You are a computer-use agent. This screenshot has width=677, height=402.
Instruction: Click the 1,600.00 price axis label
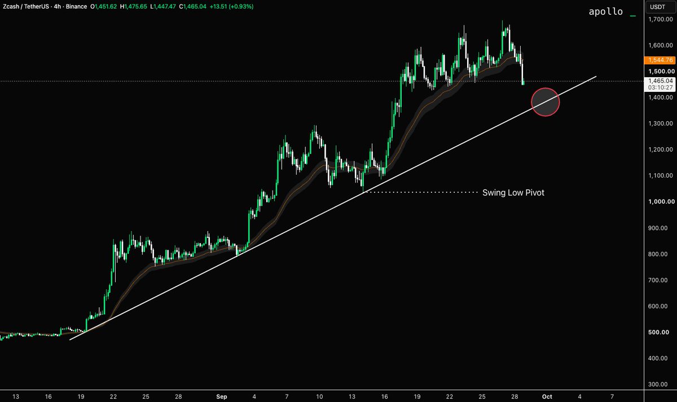pyautogui.click(x=661, y=46)
